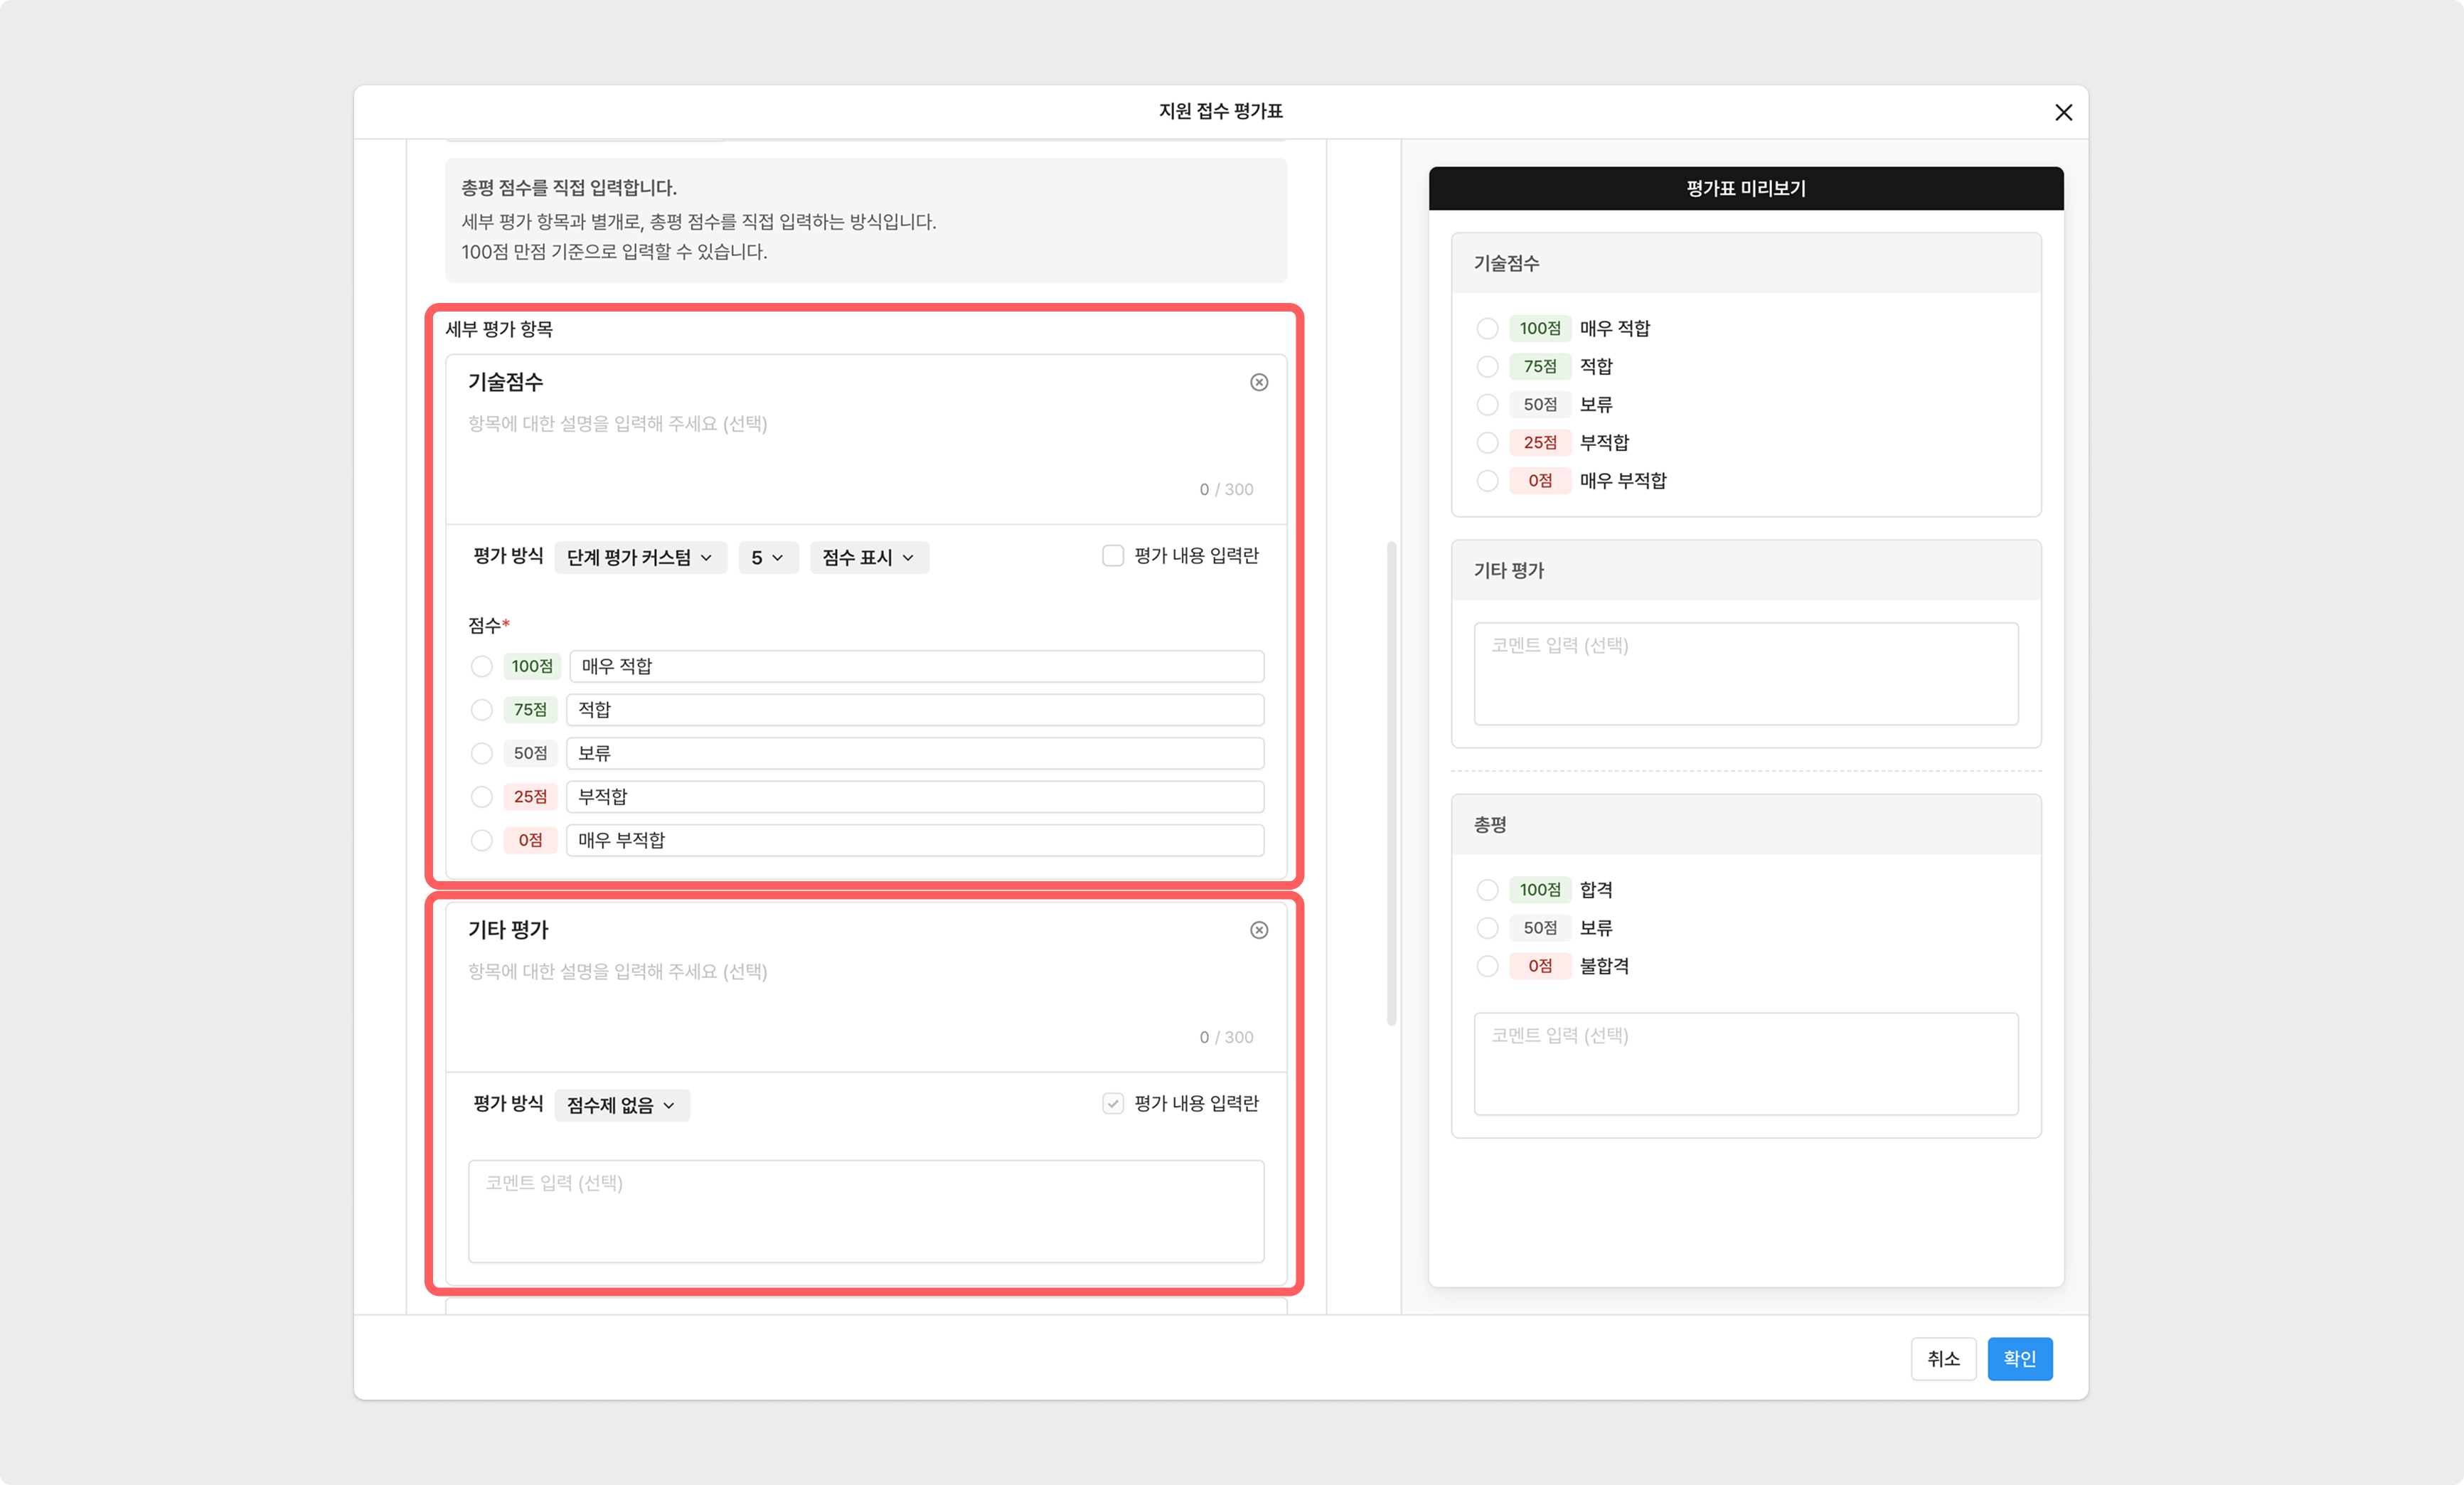This screenshot has width=2464, height=1485.
Task: Pick 100점 합격 in 총평 preview
Action: coord(1487,890)
